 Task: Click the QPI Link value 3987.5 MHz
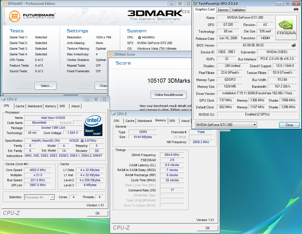pyautogui.click(x=38, y=185)
